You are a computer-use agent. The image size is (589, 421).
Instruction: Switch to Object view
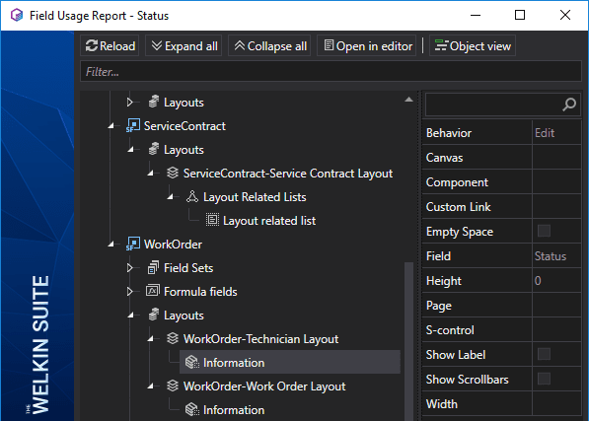473,45
